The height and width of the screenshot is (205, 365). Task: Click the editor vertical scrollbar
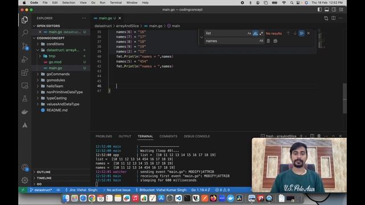(344, 99)
